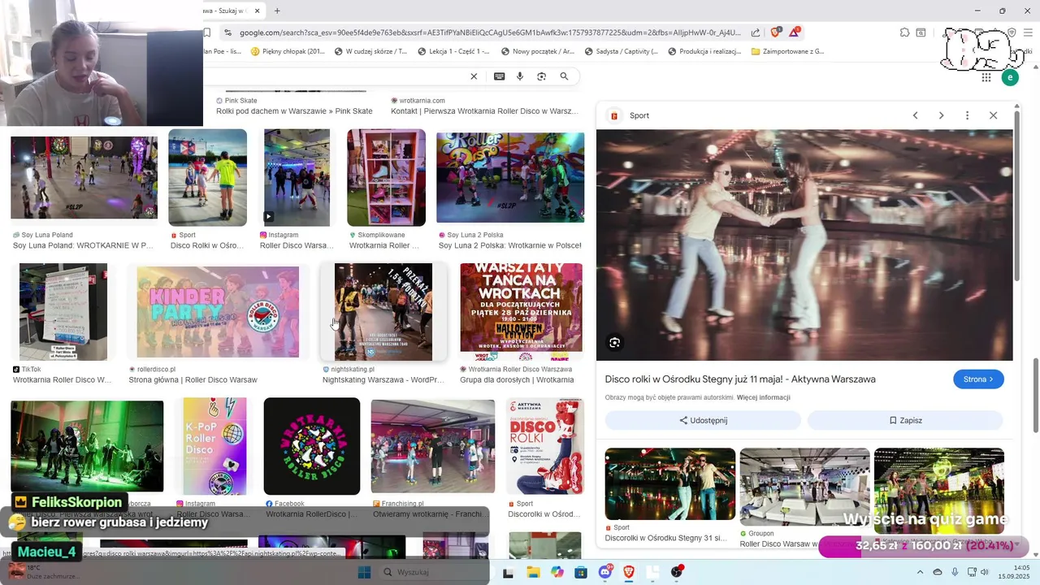The height and width of the screenshot is (585, 1040).
Task: Open the large dancing couple preview image
Action: [804, 245]
